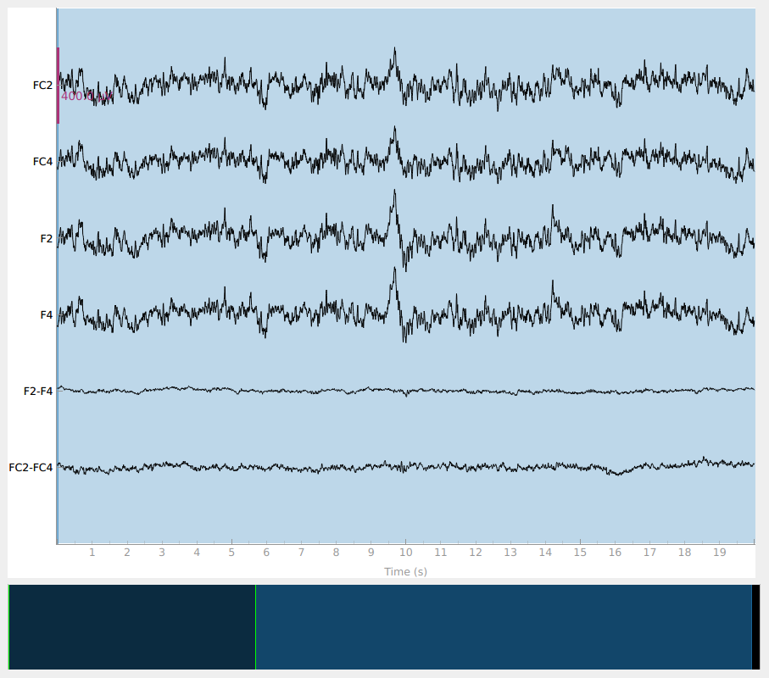Viewport: 769px width, 678px height.
Task: Select the FC4 channel label
Action: [42, 162]
